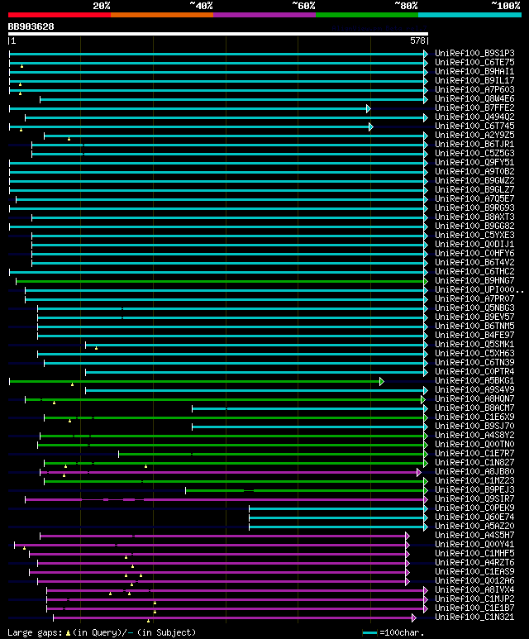Click the yellow gap marker under UniRef100_Q5SMK1
This screenshot has width=529, height=639.
pyautogui.click(x=96, y=348)
